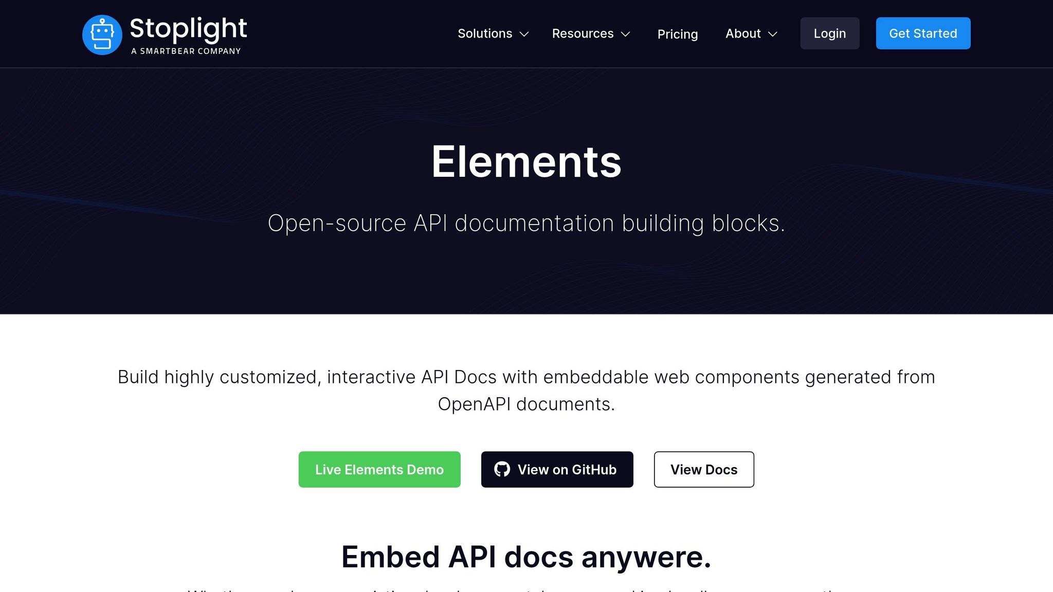Click the GitHub octocat icon
This screenshot has height=592, width=1053.
coord(502,469)
